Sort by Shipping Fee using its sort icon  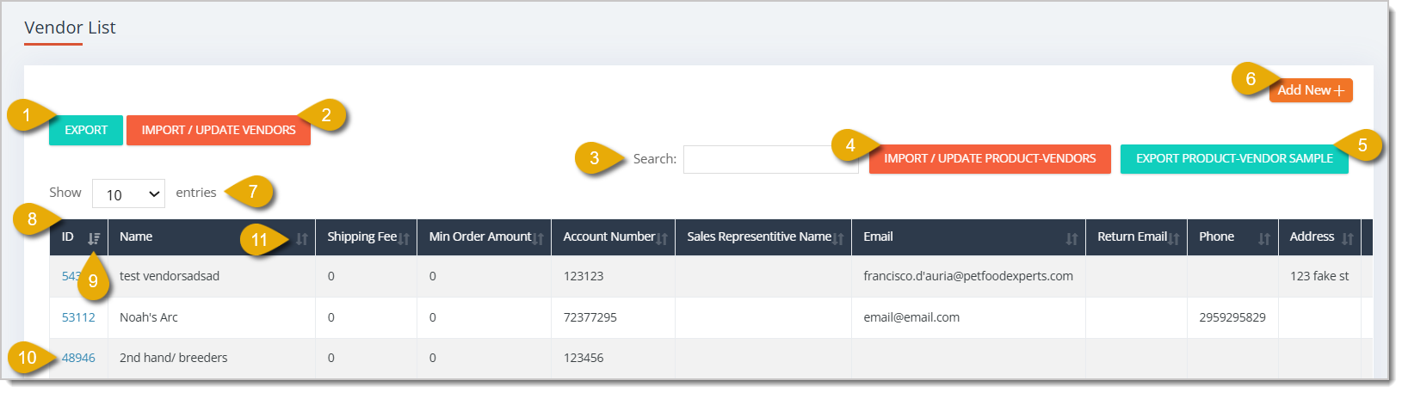pos(404,239)
